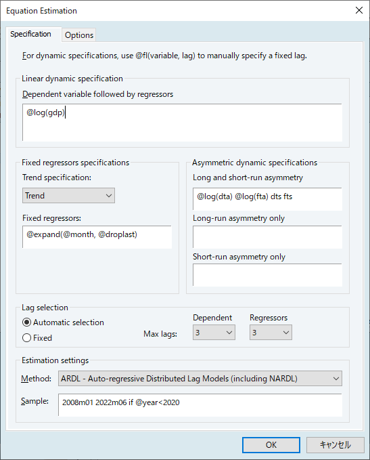Open the Regressors max lags dropdown
The width and height of the screenshot is (370, 460).
271,333
